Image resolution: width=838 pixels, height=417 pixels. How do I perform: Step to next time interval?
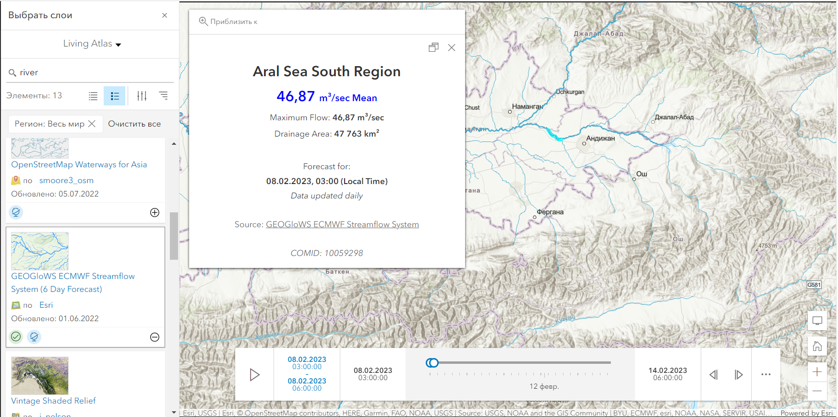739,375
